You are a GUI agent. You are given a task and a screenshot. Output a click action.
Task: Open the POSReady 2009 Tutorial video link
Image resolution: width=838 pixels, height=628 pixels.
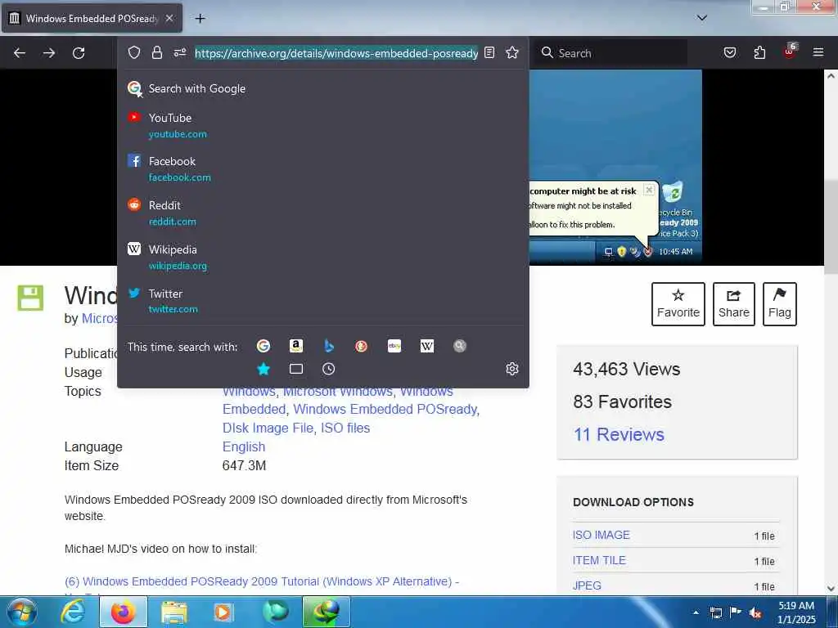(262, 581)
